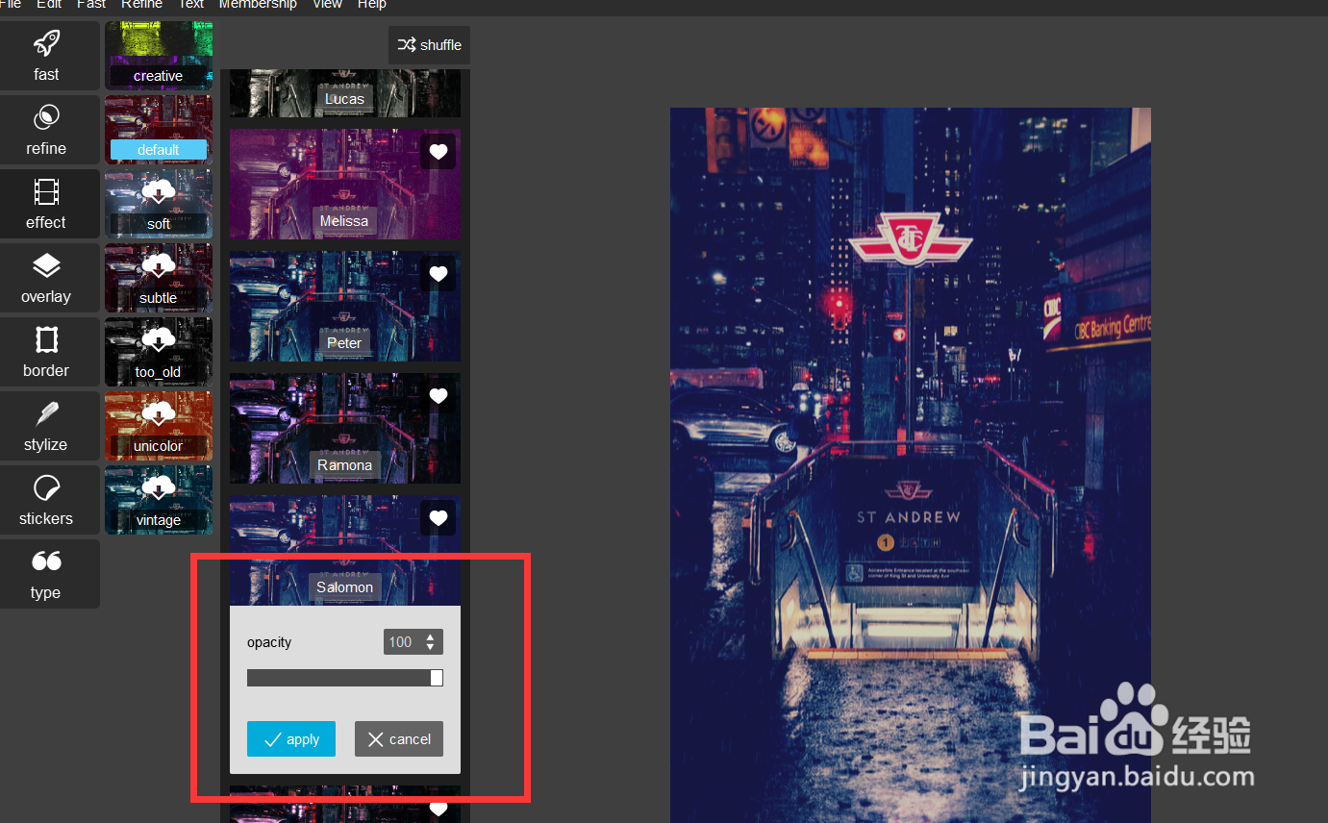
Task: Open the refine tool panel
Action: coord(46,130)
